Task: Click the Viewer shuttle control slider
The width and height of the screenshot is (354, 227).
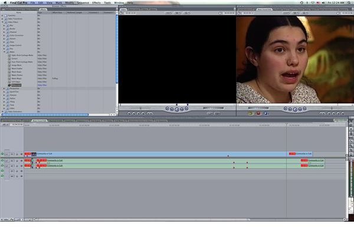Action: (140, 108)
